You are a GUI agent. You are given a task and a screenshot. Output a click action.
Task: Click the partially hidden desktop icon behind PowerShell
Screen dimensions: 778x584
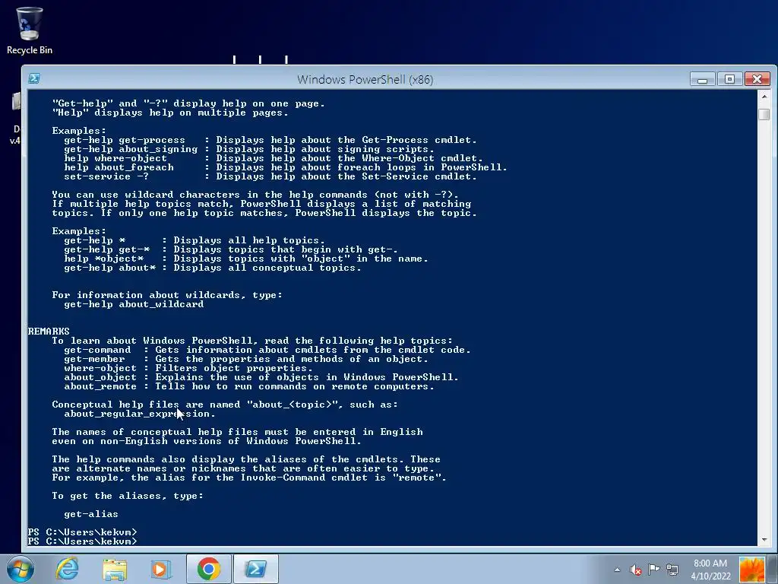[16, 116]
